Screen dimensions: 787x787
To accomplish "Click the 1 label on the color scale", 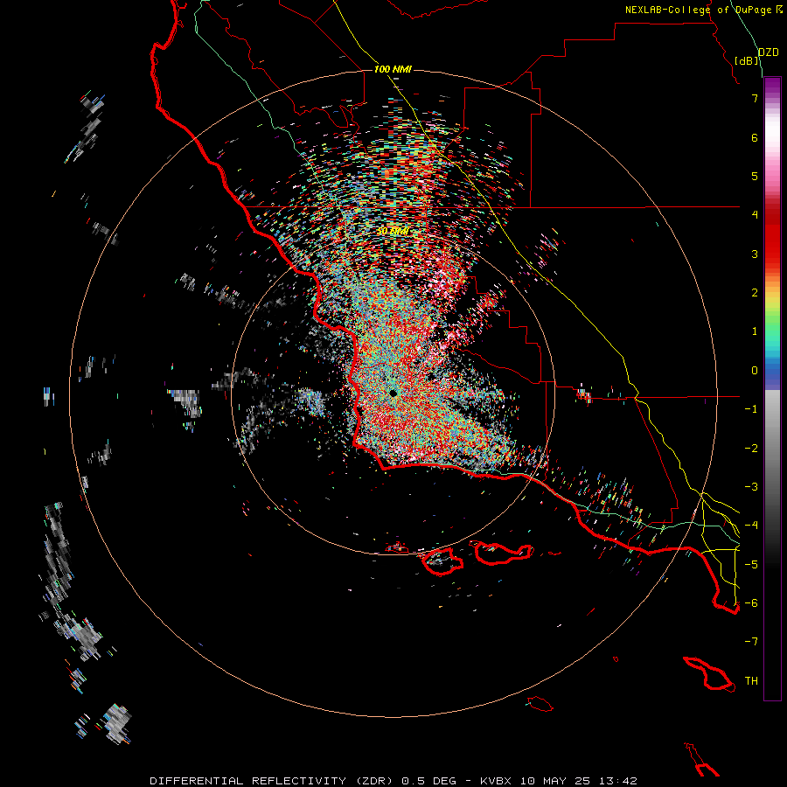I will pyautogui.click(x=755, y=331).
